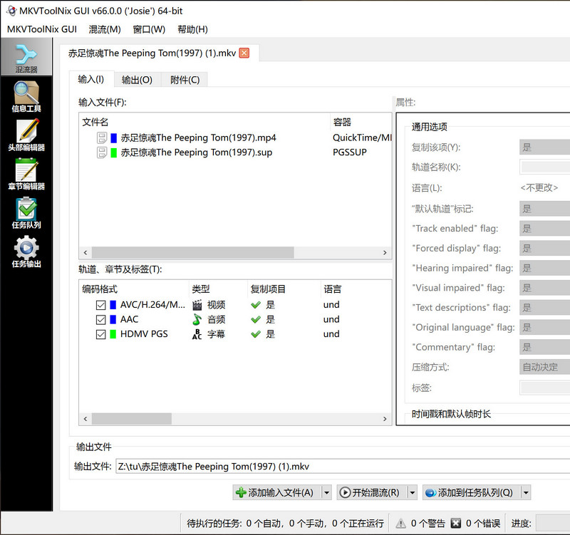Screen dimensions: 570x535
Task: Click the 添加输入文件(A) button
Action: click(277, 493)
